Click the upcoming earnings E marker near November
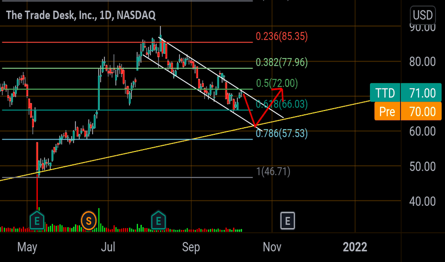445x262 pixels. click(287, 221)
